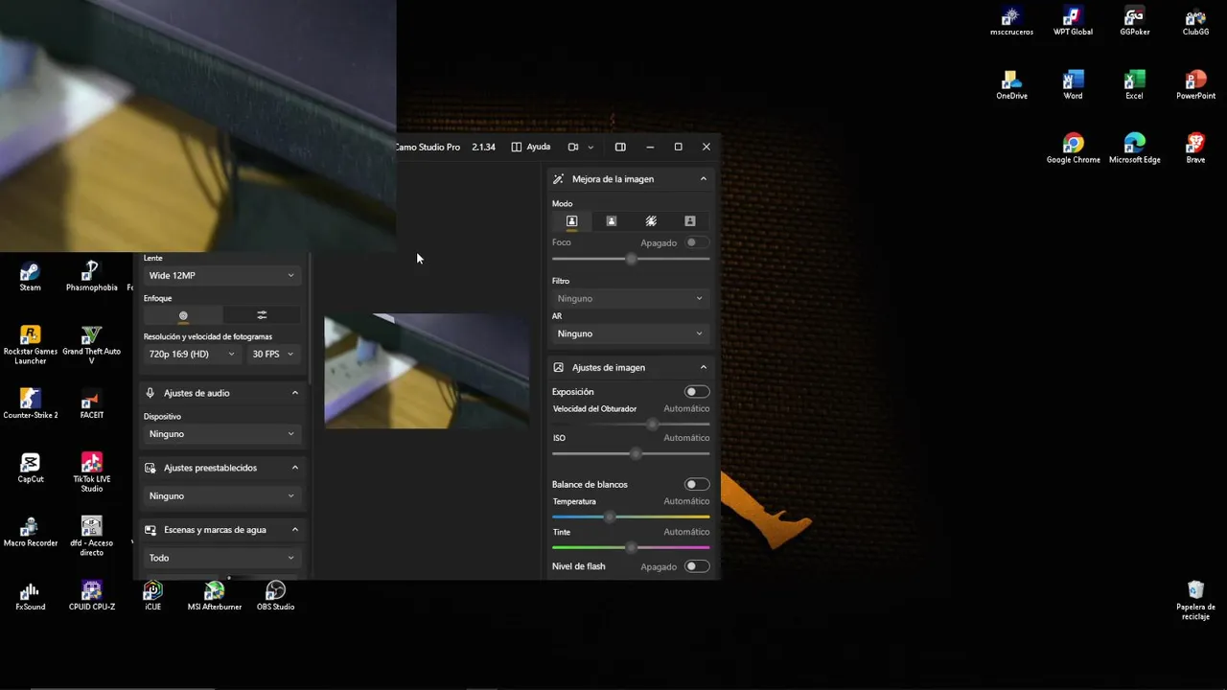Open Macro Recorder desktop shortcut
The image size is (1227, 690).
coord(31,532)
